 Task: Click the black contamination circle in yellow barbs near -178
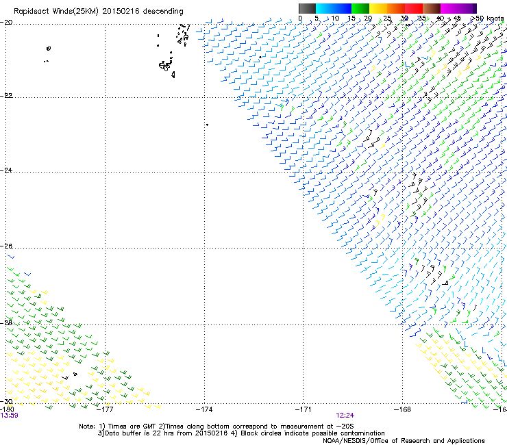point(75,374)
